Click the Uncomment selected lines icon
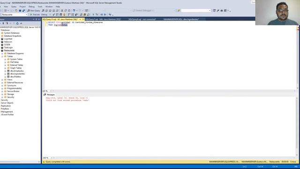Image resolution: width=300 pixels, height=169 pixels. tap(97, 15)
